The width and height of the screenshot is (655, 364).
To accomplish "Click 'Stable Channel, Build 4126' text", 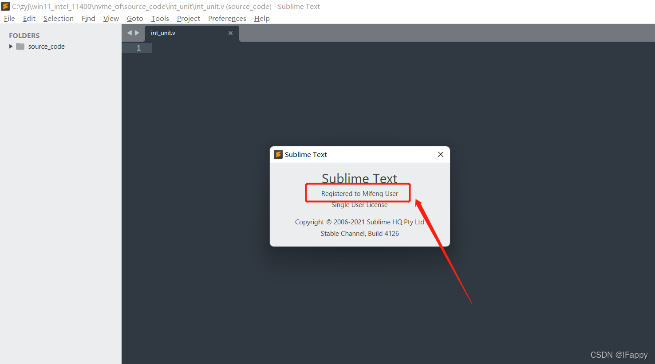I will pos(360,234).
